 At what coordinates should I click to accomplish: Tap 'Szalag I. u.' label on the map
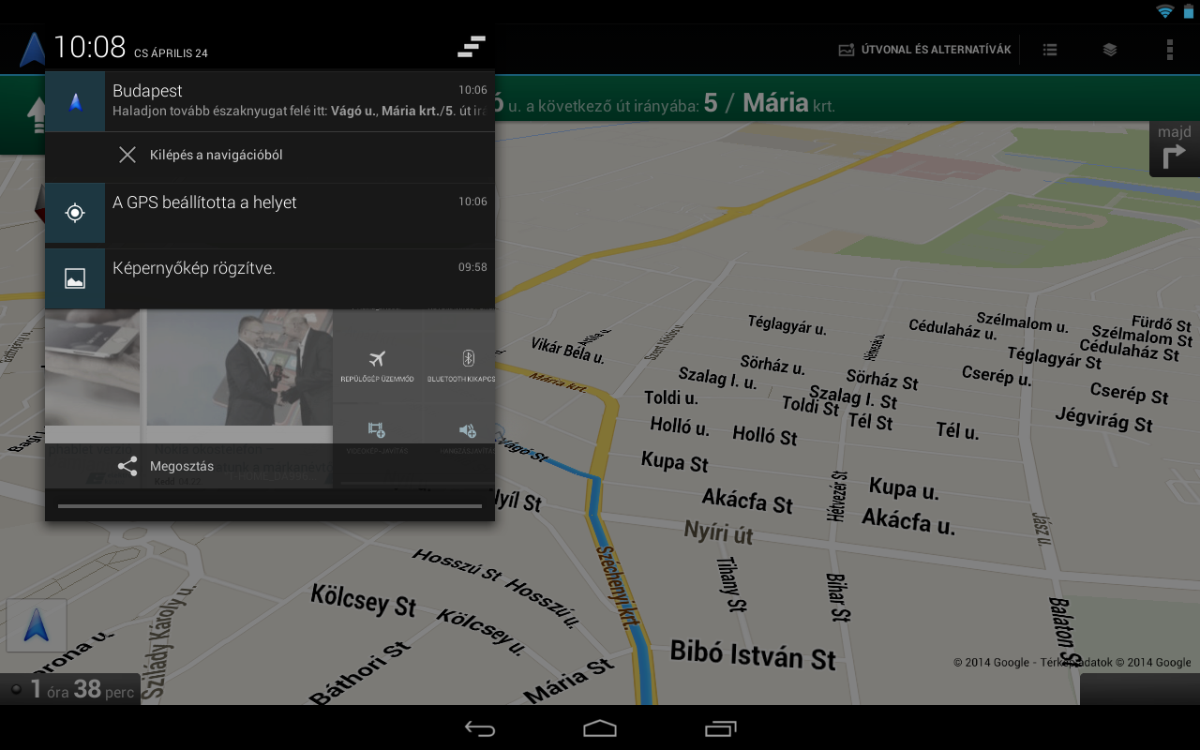[x=717, y=378]
